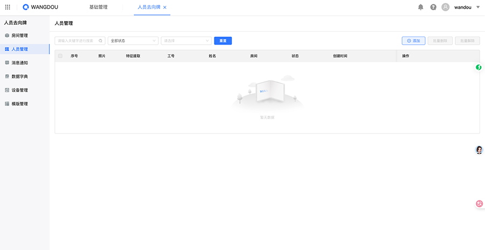This screenshot has width=485, height=250.
Task: Click the WANGDOU logo icon
Action: pos(26,7)
